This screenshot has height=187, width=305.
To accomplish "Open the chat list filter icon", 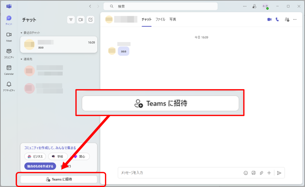I will click(71, 20).
